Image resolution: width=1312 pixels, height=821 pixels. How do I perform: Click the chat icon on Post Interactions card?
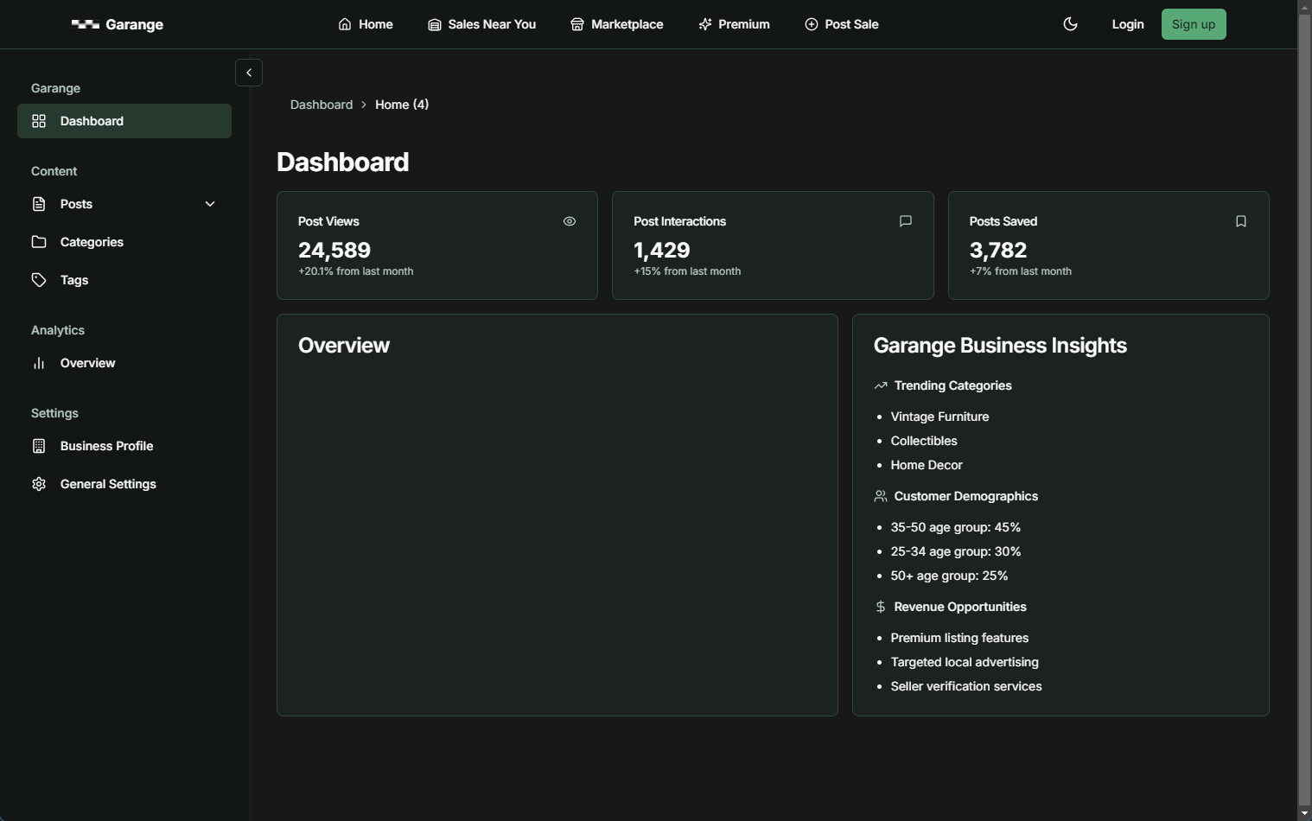pyautogui.click(x=906, y=221)
